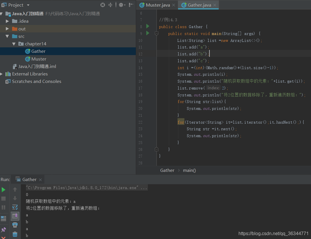Click the ArrayList constructor on line 10
This screenshot has width=311, height=239.
point(245,40)
